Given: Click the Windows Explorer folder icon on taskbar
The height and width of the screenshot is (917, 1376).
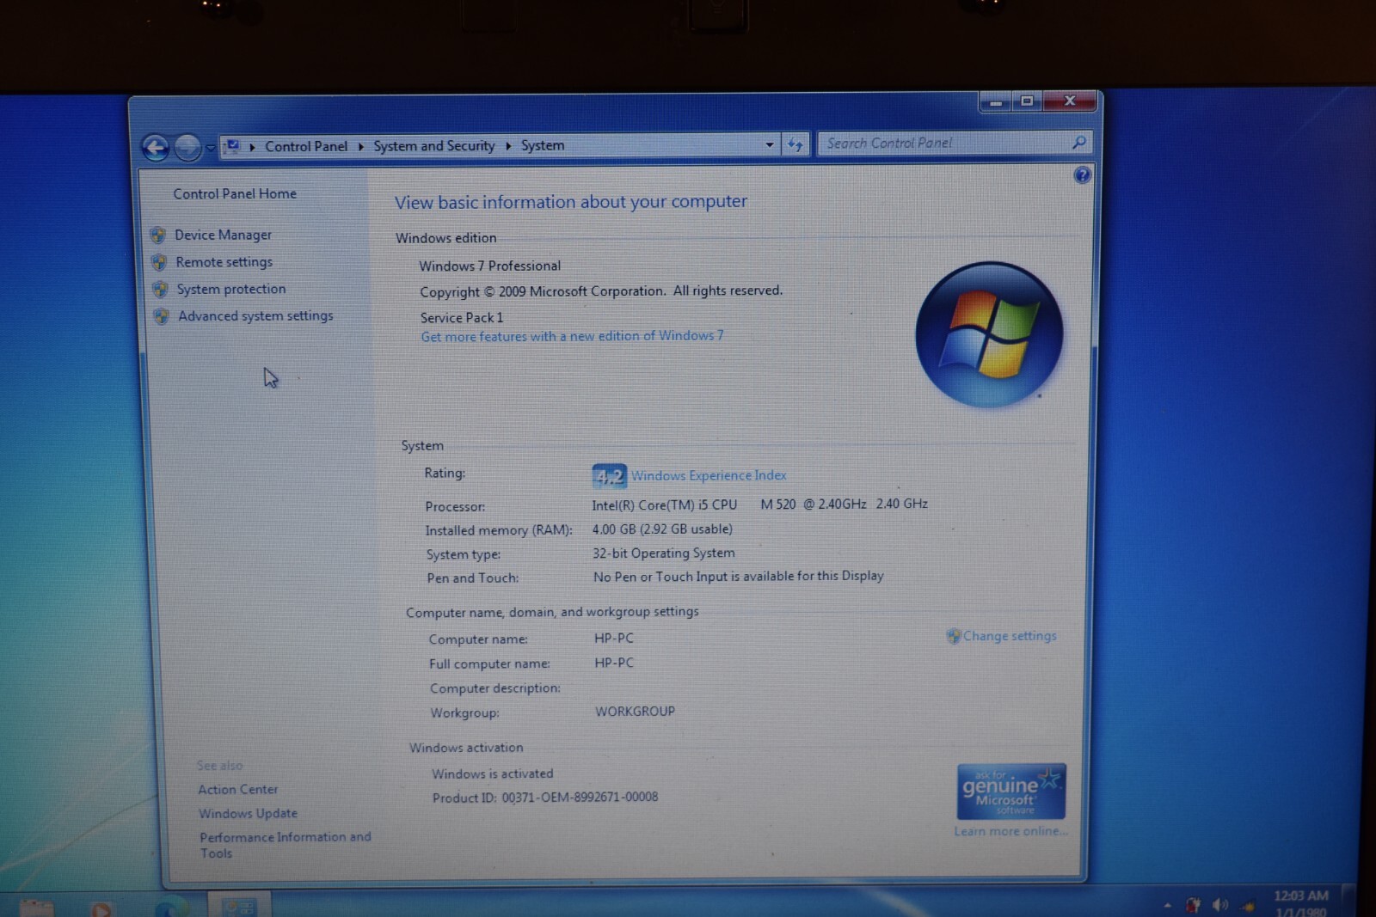Looking at the screenshot, I should 37,907.
